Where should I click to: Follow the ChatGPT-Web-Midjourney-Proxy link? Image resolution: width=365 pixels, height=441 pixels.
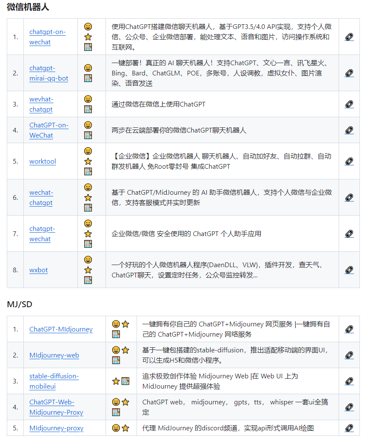pos(56,407)
